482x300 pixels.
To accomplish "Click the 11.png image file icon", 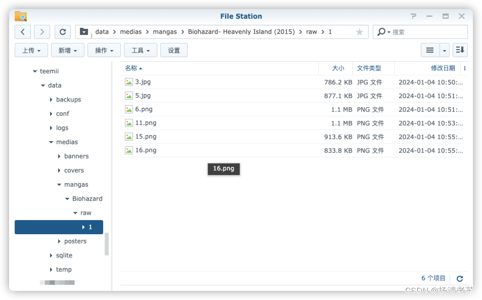I will point(129,123).
